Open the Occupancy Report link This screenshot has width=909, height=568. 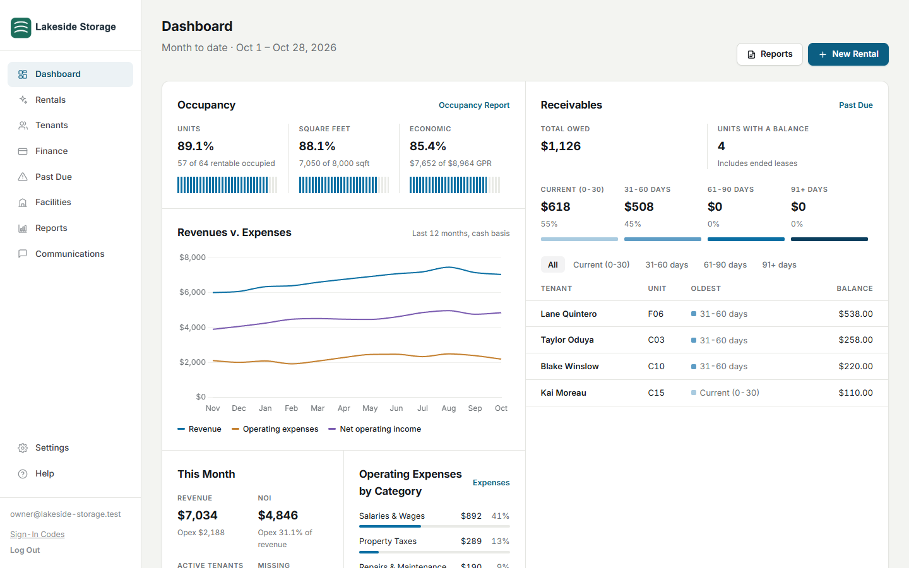click(x=474, y=105)
